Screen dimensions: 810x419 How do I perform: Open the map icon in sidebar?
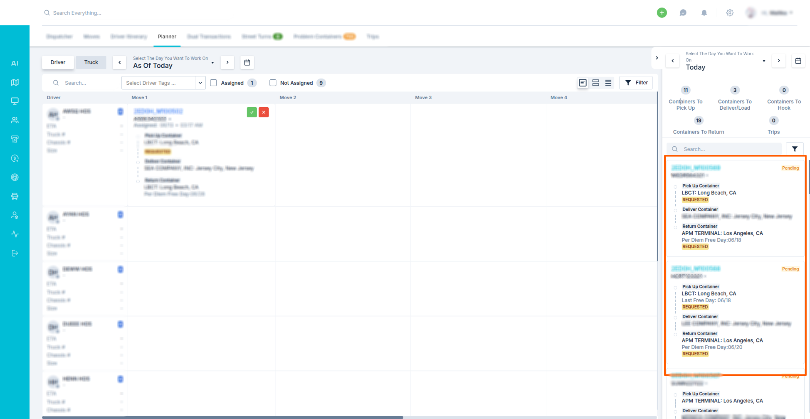(x=15, y=82)
